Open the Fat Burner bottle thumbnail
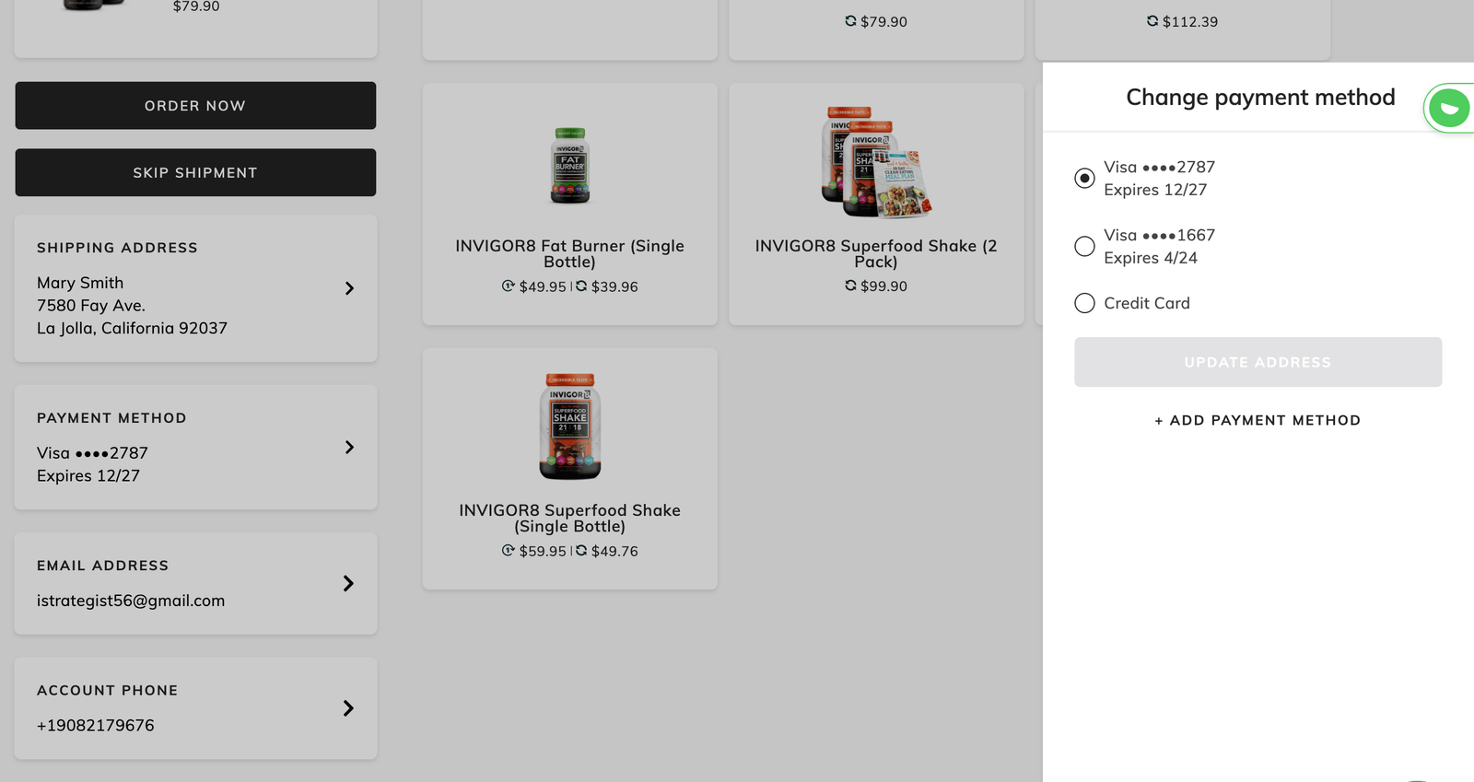Image resolution: width=1474 pixels, height=782 pixels. 570,166
